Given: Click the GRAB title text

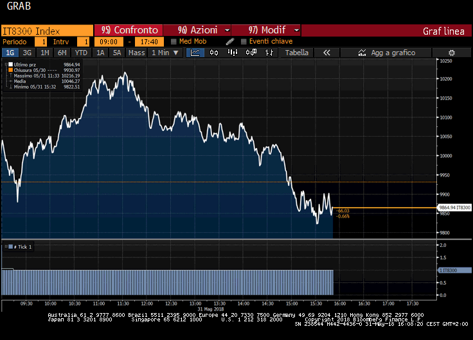Looking at the screenshot, I should click(x=19, y=6).
